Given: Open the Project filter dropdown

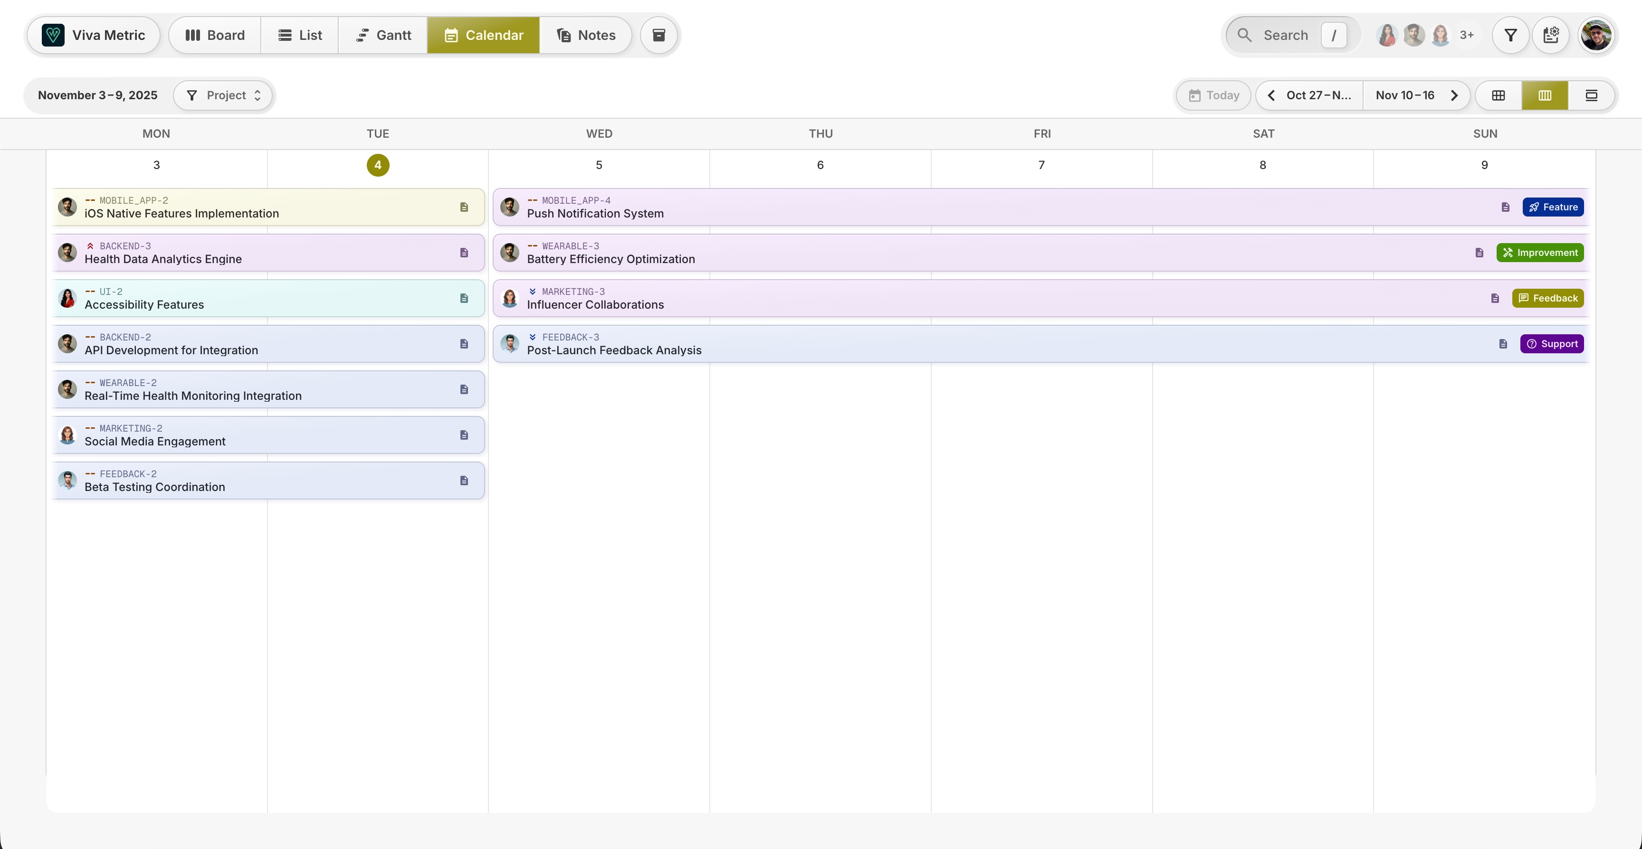Looking at the screenshot, I should pos(224,95).
